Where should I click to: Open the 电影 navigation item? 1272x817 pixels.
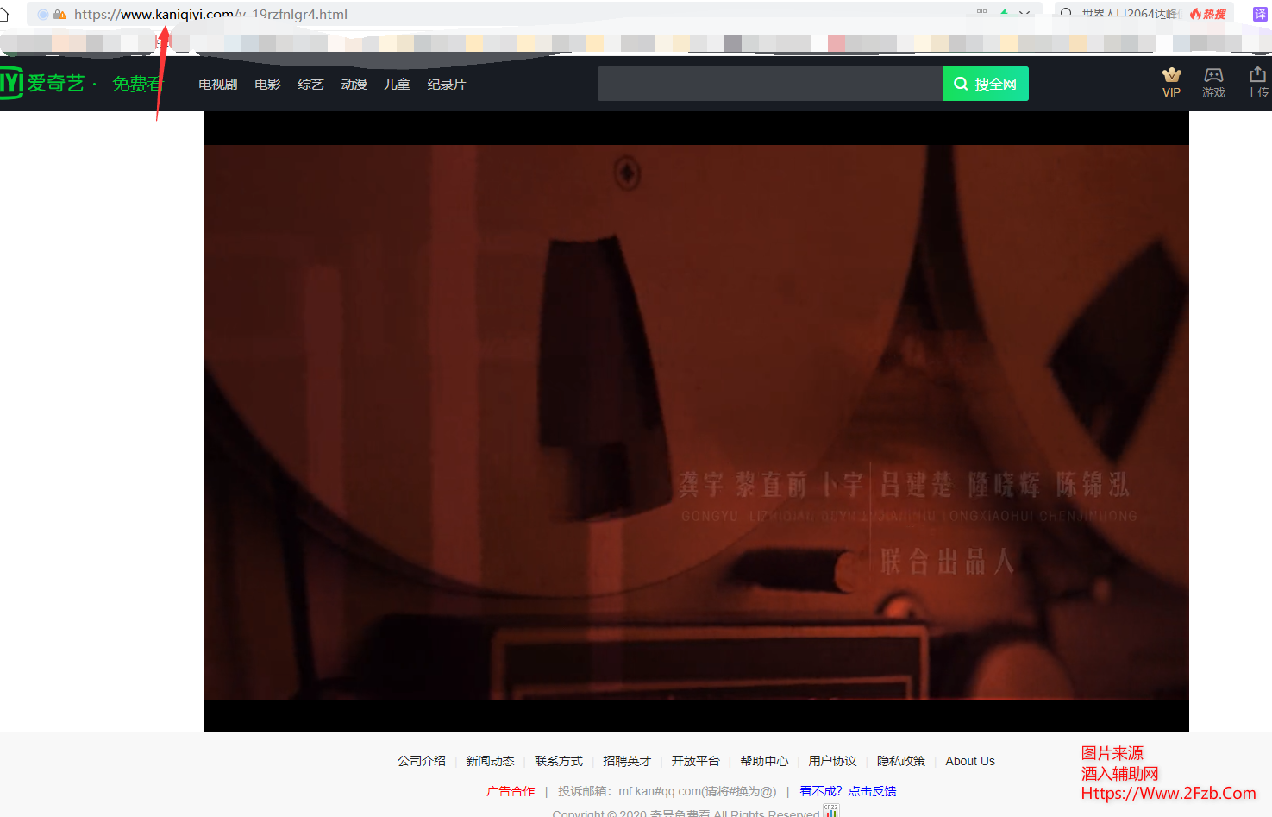267,84
